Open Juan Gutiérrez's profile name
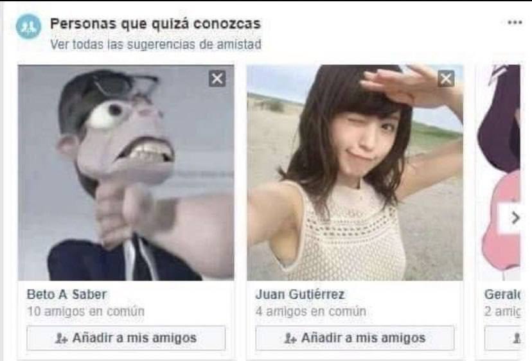Image resolution: width=532 pixels, height=361 pixels. pos(300,294)
